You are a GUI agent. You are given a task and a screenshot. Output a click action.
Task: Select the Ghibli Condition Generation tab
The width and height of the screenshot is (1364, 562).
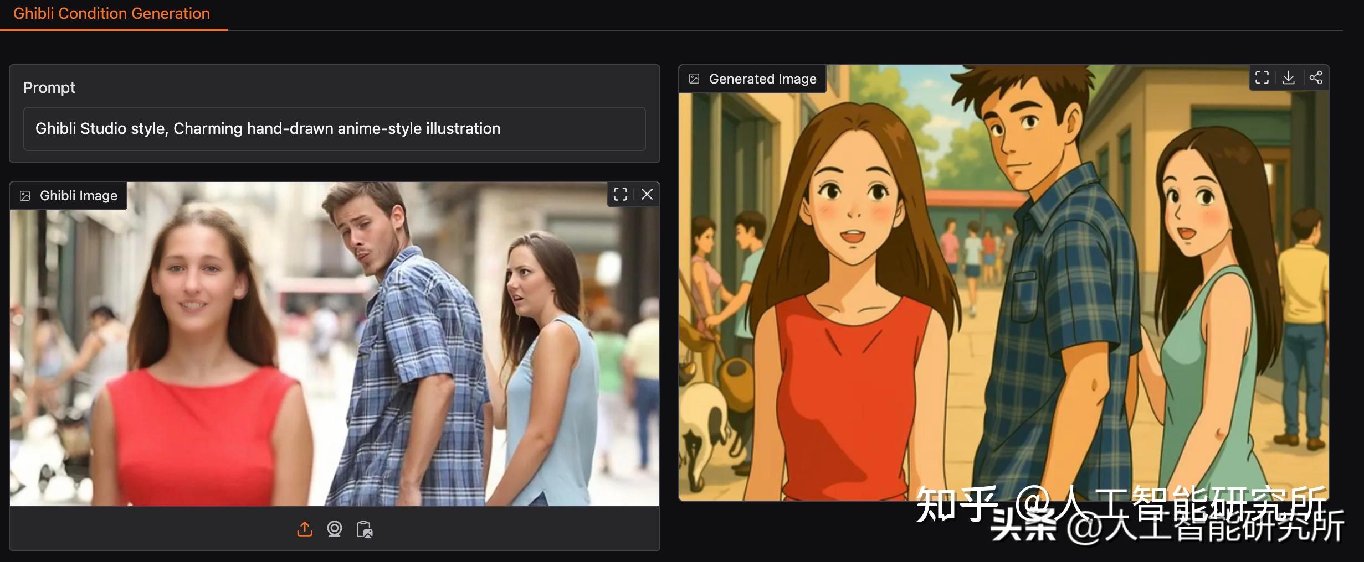112,13
